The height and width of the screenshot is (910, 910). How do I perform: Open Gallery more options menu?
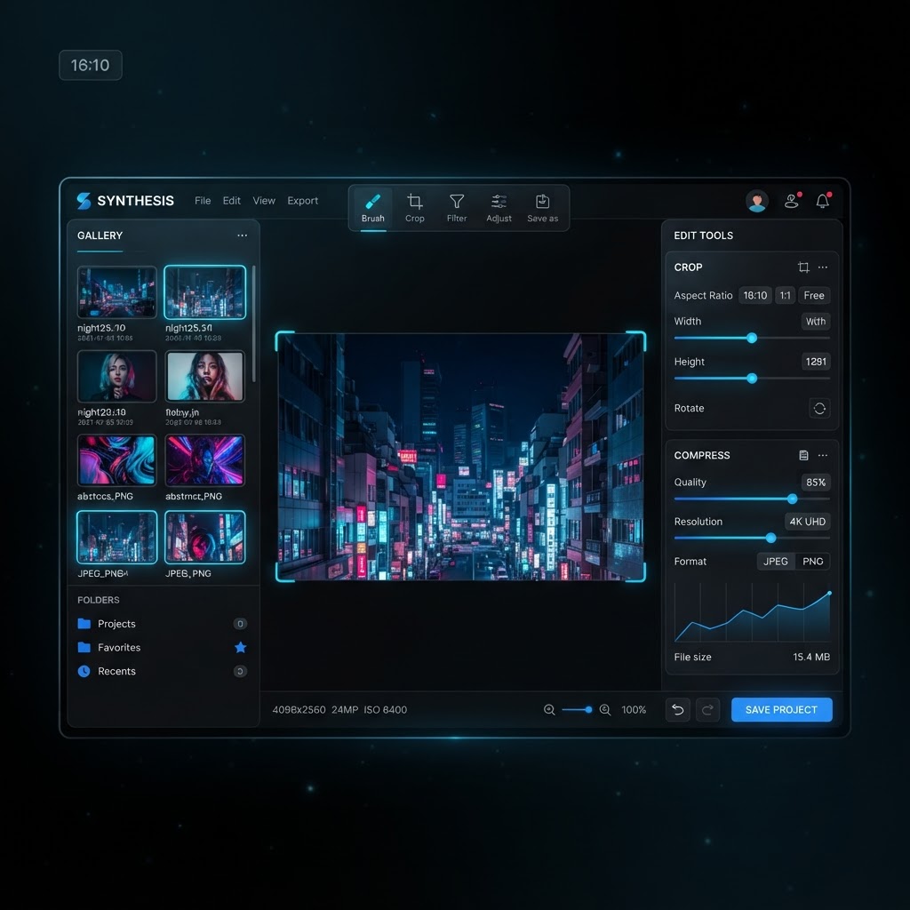pyautogui.click(x=242, y=235)
